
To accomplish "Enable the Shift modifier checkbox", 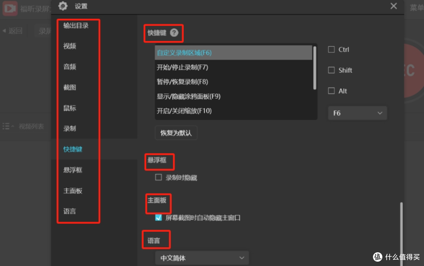I will [x=331, y=70].
